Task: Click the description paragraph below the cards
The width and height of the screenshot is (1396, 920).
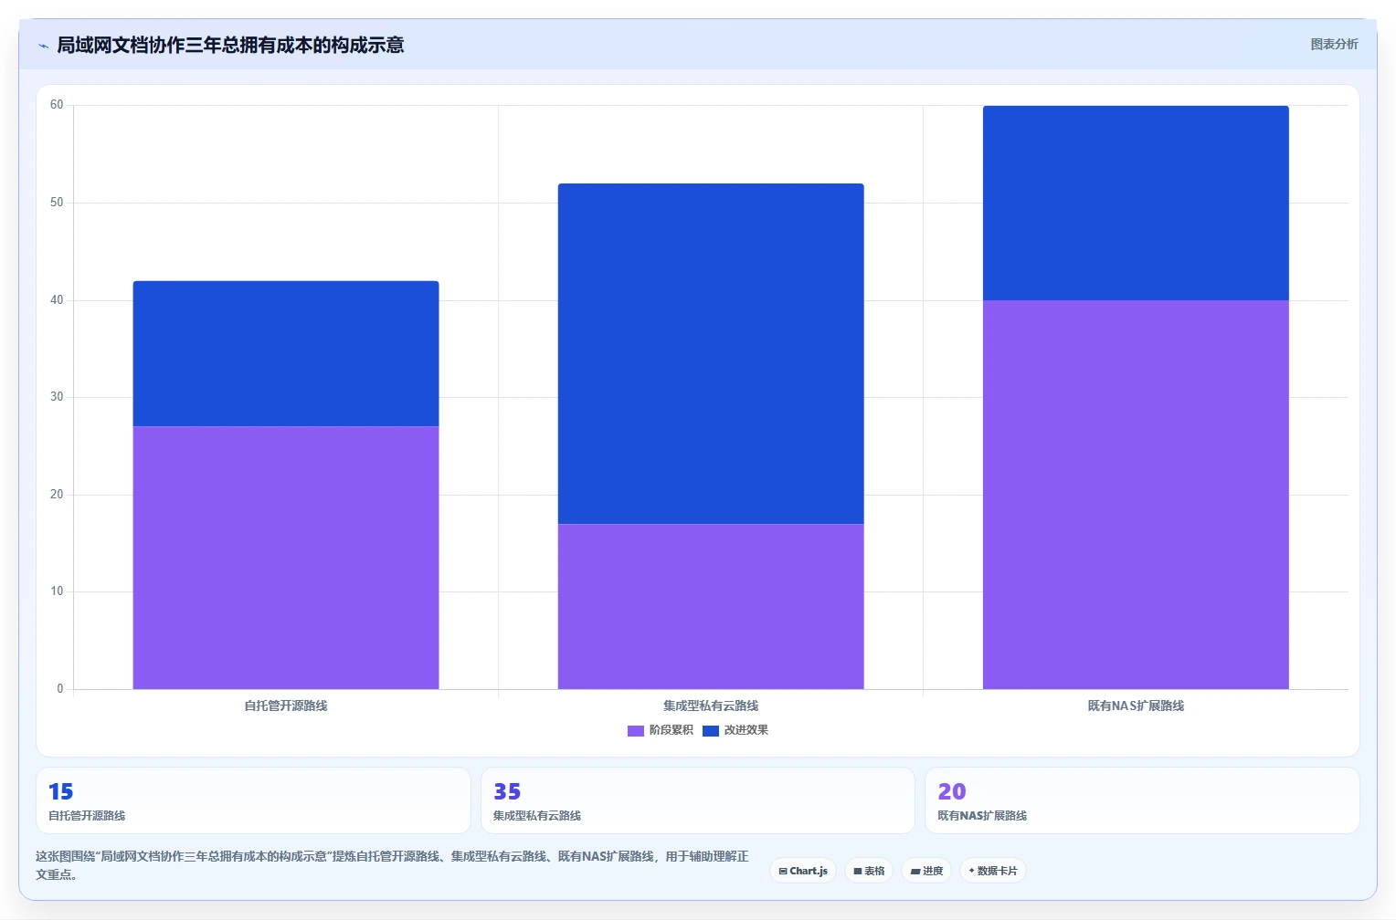Action: click(x=392, y=865)
